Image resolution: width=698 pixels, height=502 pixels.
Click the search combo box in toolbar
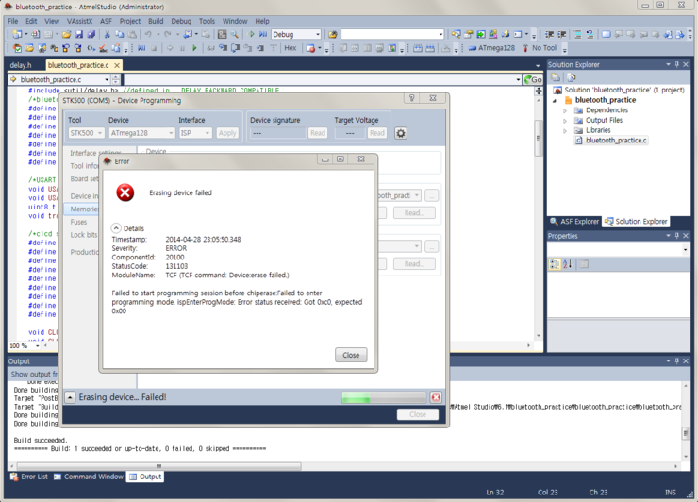pyautogui.click(x=392, y=34)
